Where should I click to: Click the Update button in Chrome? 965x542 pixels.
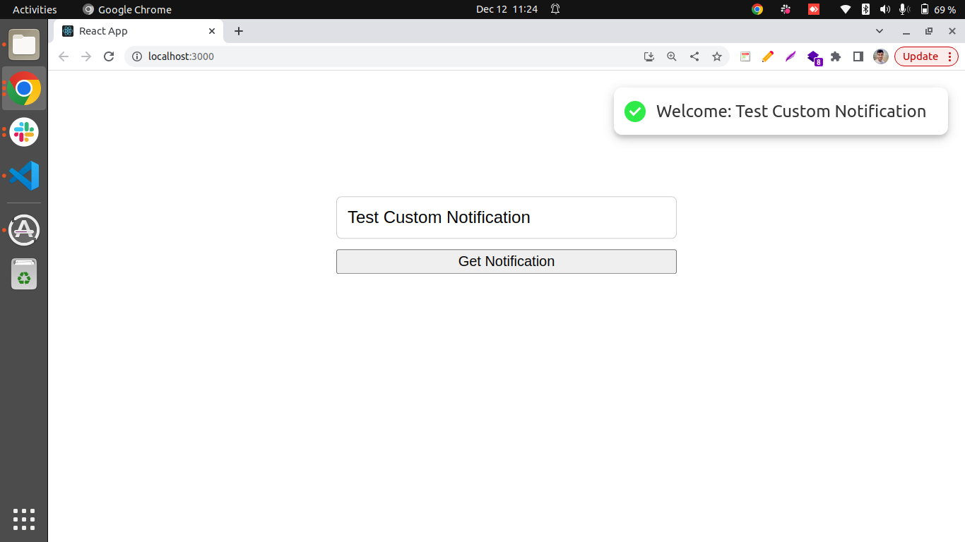click(921, 56)
